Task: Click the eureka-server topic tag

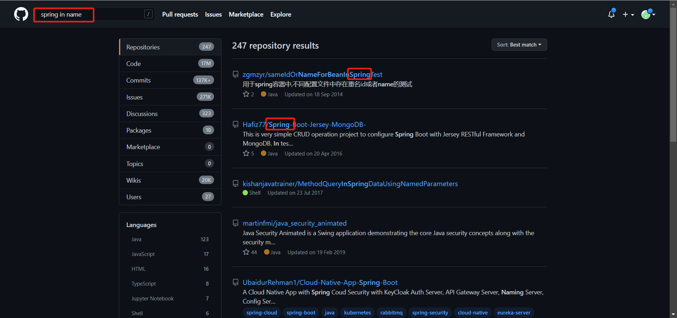Action: coord(514,313)
